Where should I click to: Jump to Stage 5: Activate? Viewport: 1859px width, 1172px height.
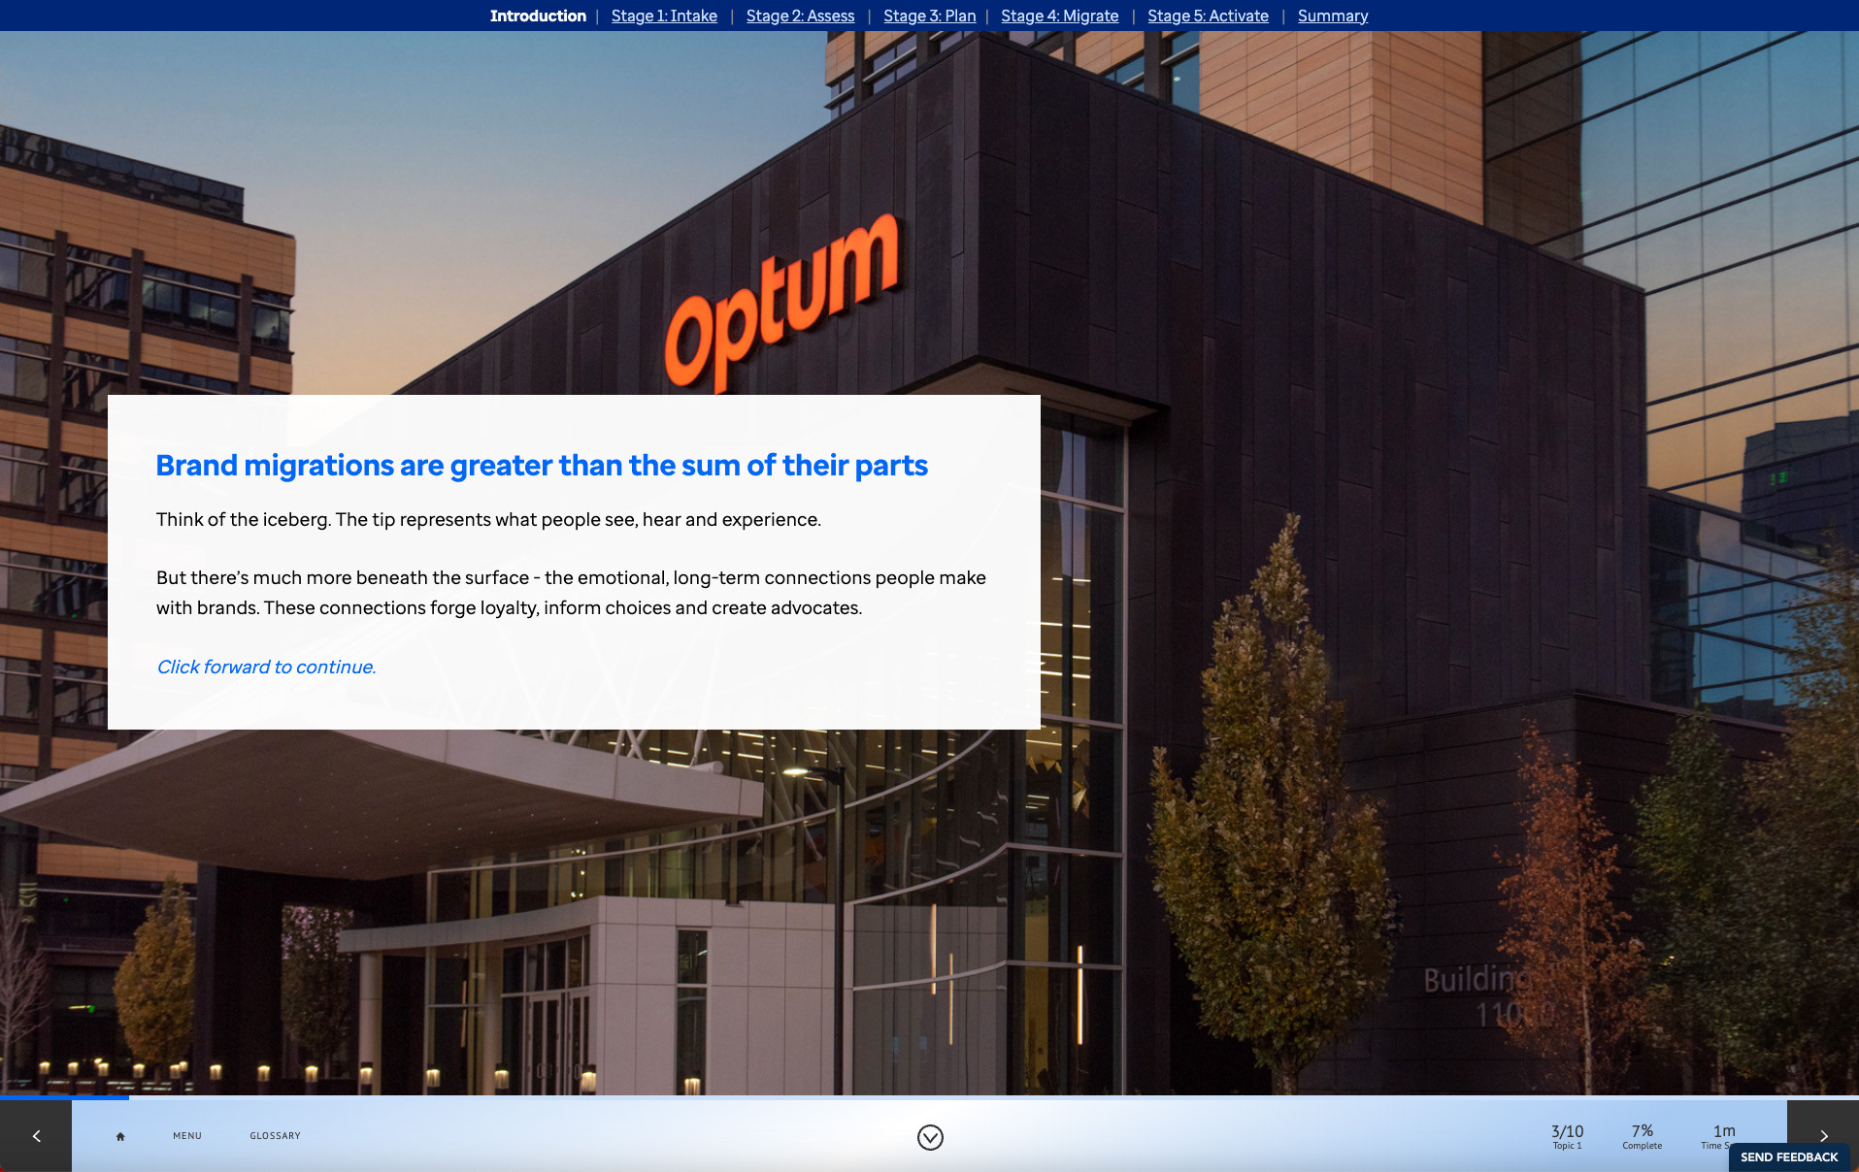1208,16
